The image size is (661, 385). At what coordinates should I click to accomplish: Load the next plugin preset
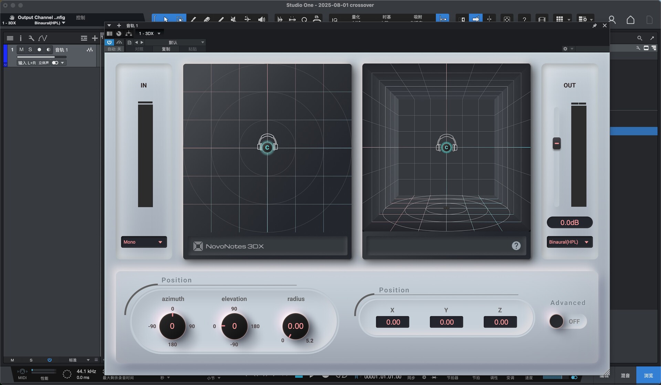pyautogui.click(x=142, y=42)
